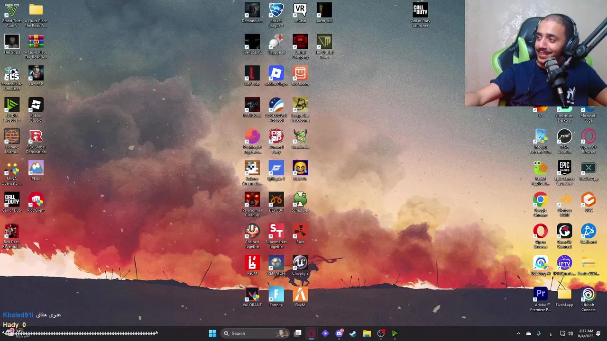The image size is (607, 341).
Task: Open VALORANT desktop icon
Action: pyautogui.click(x=252, y=297)
